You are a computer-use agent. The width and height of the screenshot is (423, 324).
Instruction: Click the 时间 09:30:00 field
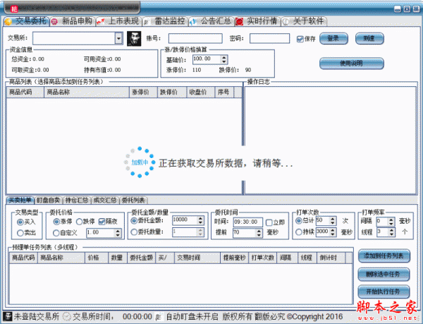[x=247, y=222]
